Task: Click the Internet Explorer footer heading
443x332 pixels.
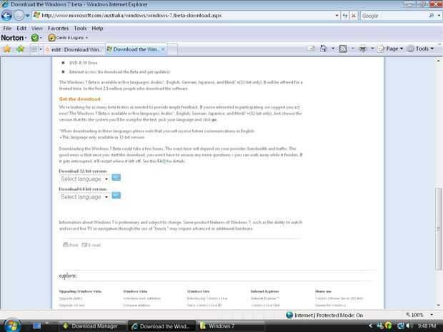Action: click(x=264, y=291)
